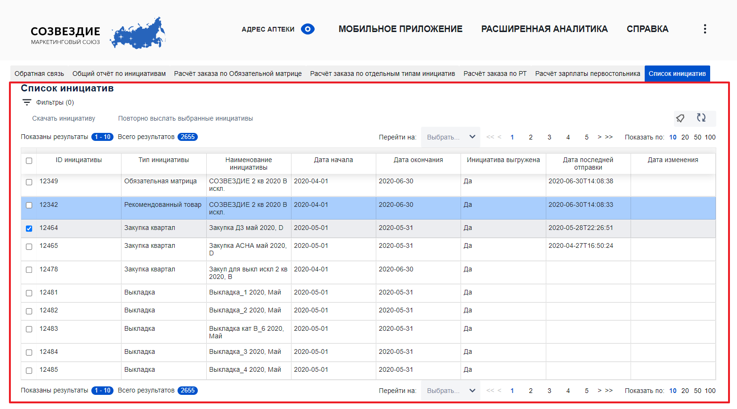
Task: Show 20 results per page at bottom
Action: pos(685,391)
